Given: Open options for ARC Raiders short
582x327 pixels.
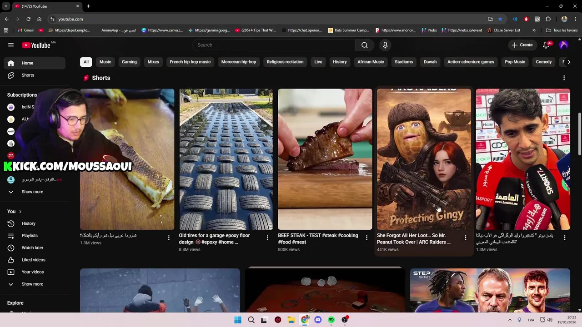Looking at the screenshot, I should coord(465,238).
